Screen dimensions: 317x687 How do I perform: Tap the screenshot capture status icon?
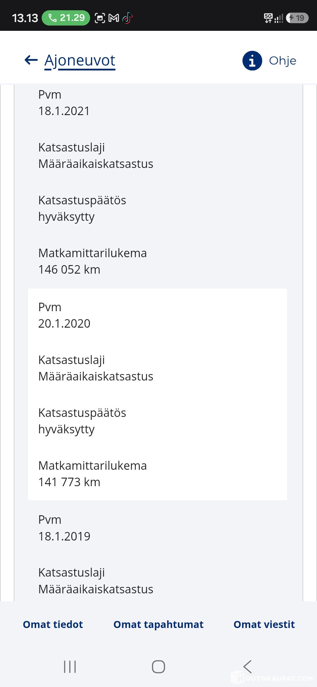pos(100,18)
